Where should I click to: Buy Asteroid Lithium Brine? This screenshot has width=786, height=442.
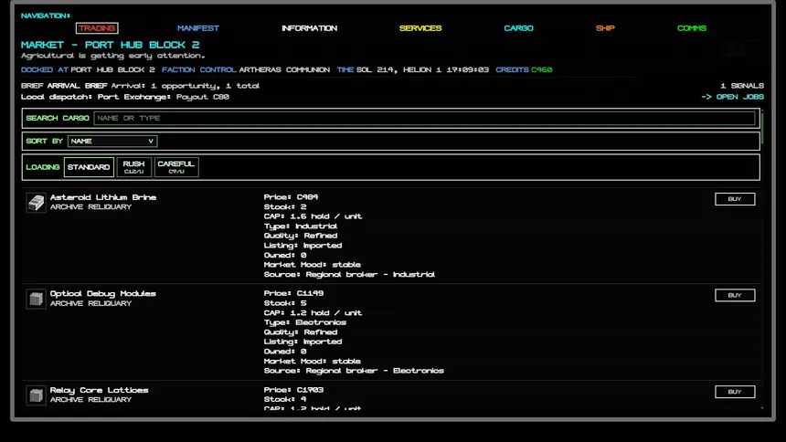click(735, 199)
